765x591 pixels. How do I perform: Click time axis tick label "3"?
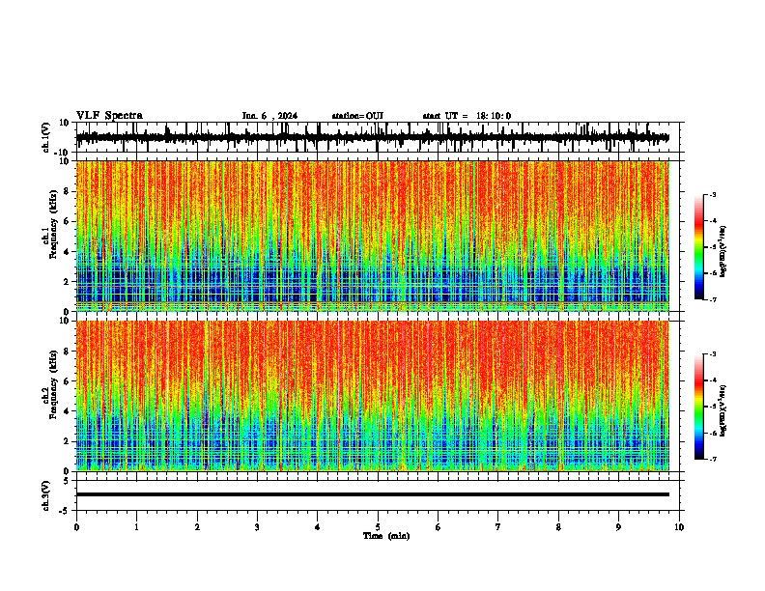tap(257, 527)
